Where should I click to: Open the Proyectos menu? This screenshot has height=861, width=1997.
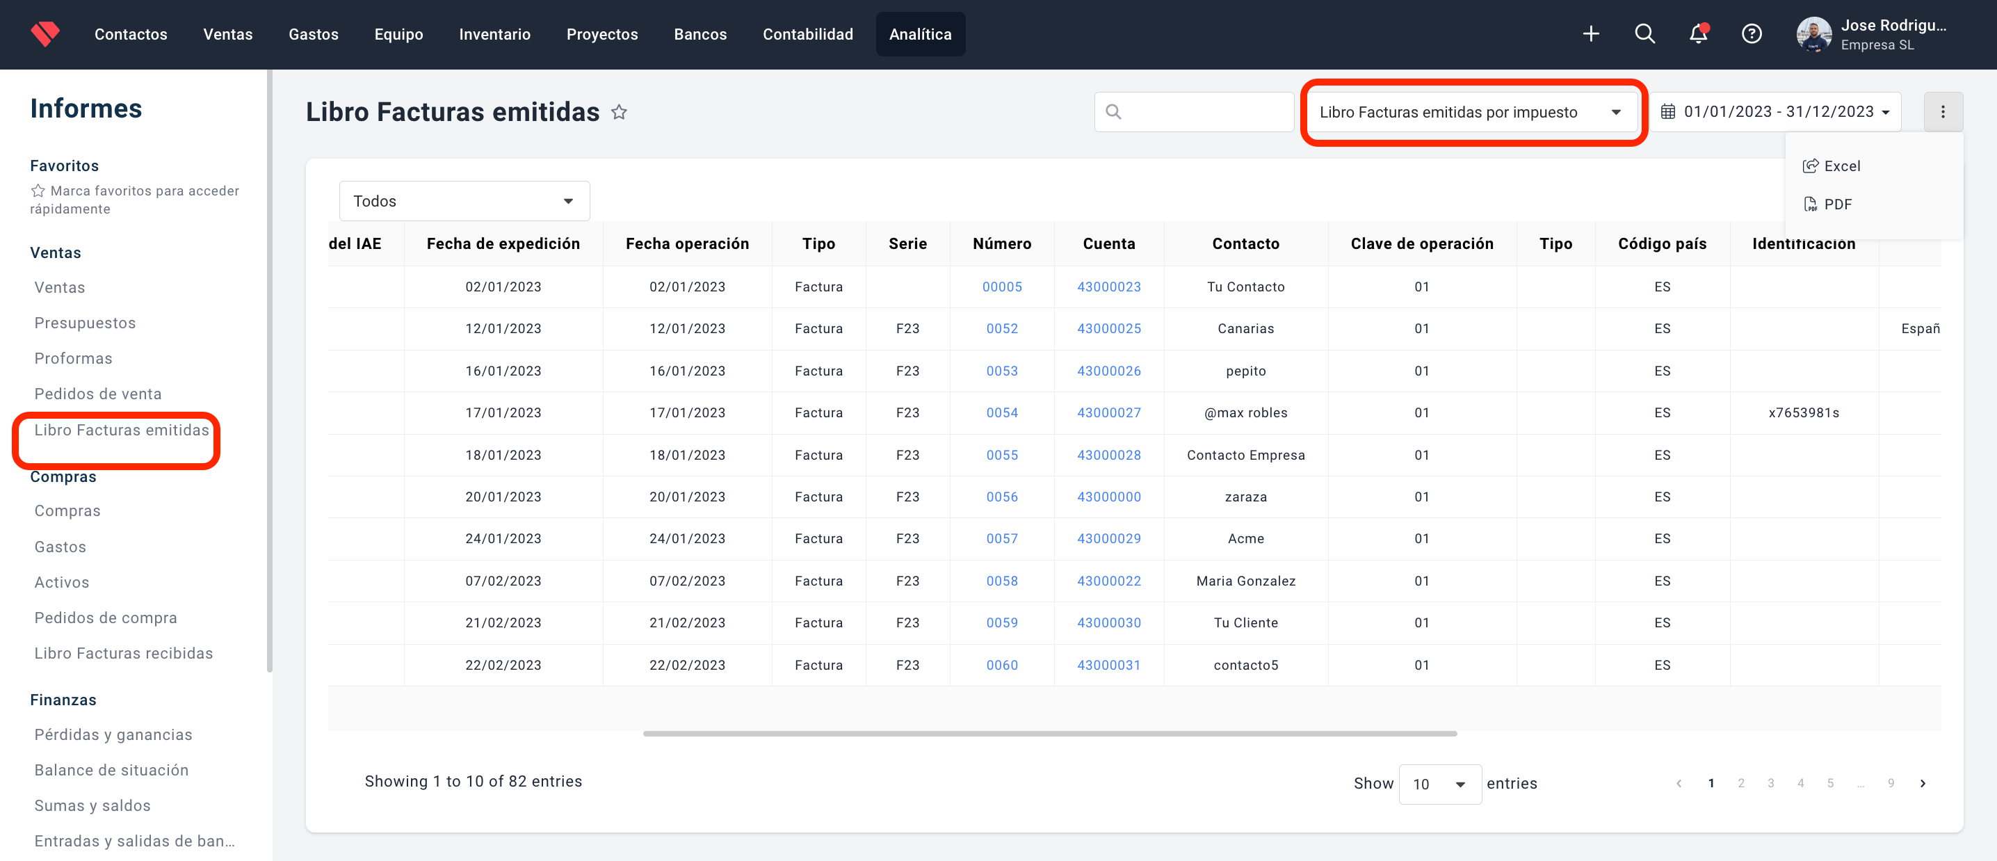point(602,34)
